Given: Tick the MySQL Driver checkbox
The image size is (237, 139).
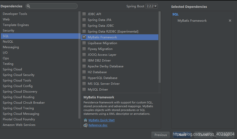Looking at the screenshot, I should [84, 89].
